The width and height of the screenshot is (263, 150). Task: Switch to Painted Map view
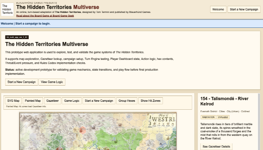(x=33, y=101)
